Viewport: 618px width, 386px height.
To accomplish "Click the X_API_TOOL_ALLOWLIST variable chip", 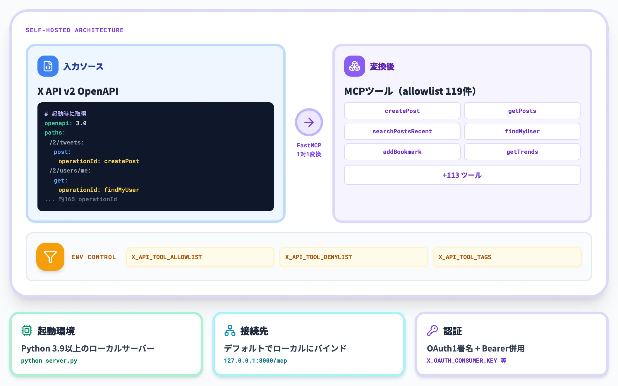I will pyautogui.click(x=200, y=257).
